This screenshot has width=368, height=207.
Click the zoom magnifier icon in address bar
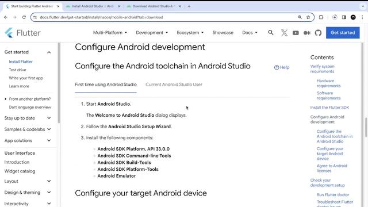click(x=300, y=17)
